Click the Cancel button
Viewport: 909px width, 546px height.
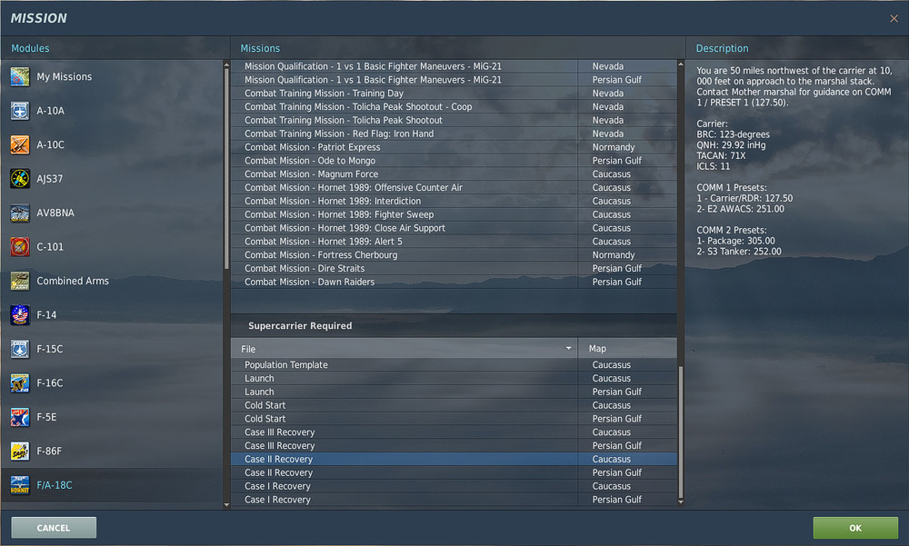pyautogui.click(x=54, y=528)
